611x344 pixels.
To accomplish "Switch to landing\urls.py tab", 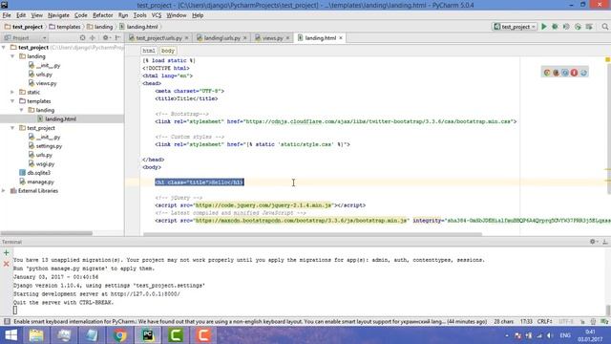I will 221,38.
